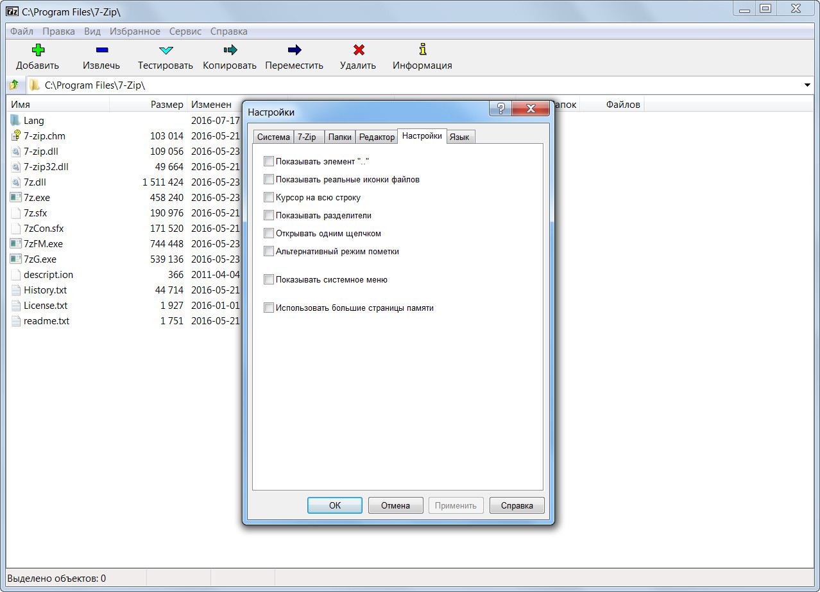The height and width of the screenshot is (592, 820).
Task: Open the Справка menu in menu bar
Action: tap(229, 31)
